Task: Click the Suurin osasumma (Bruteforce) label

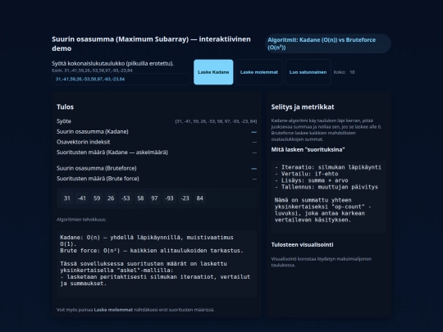Action: click(96, 168)
